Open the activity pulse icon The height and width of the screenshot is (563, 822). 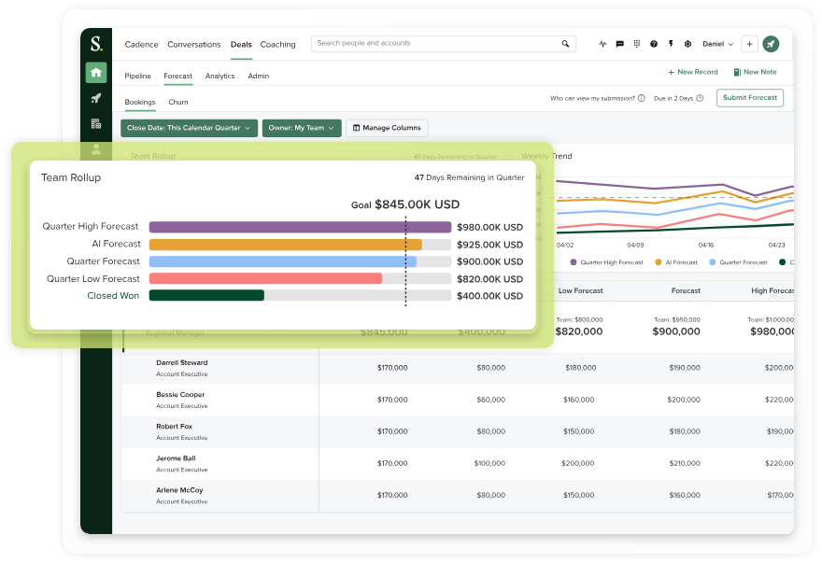[602, 44]
